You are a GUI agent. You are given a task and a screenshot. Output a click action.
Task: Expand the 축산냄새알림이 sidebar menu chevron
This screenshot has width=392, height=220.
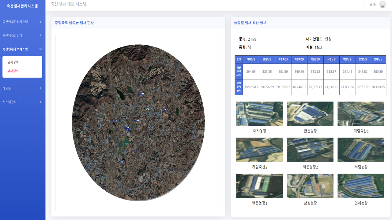click(40, 35)
